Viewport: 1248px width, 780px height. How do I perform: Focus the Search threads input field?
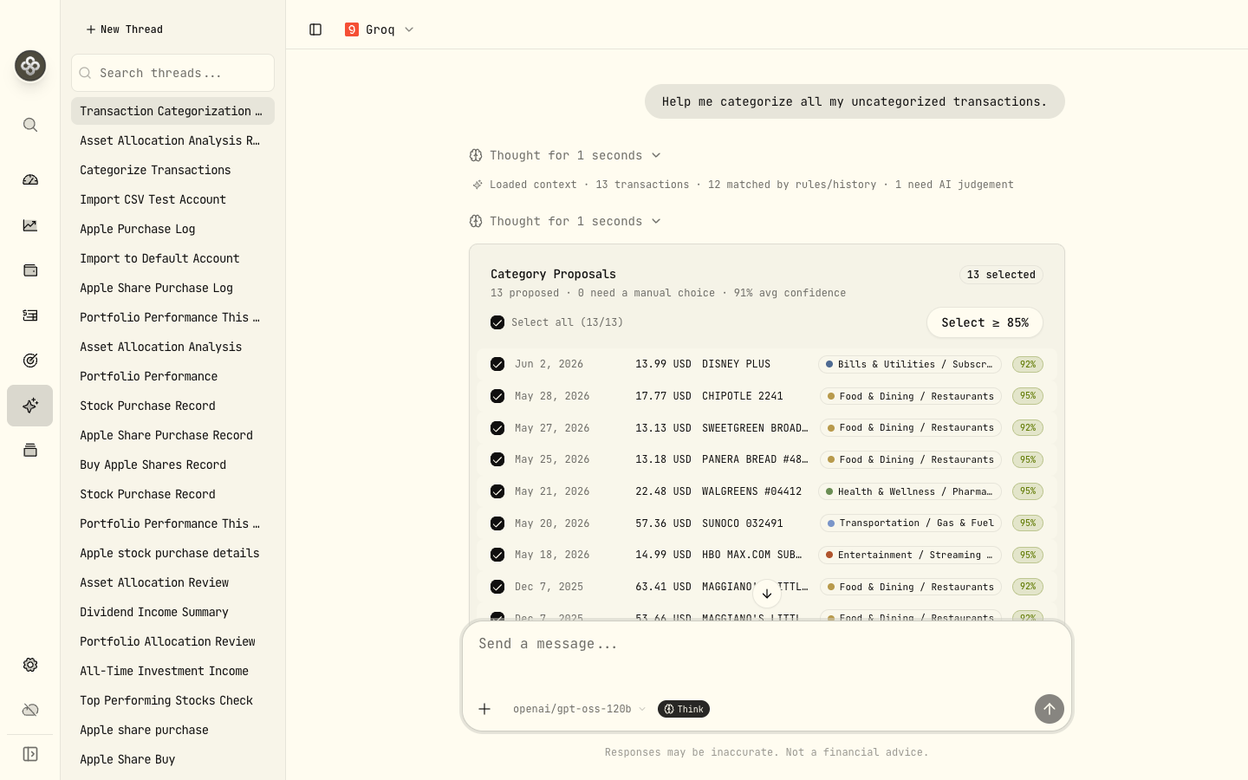(x=172, y=73)
